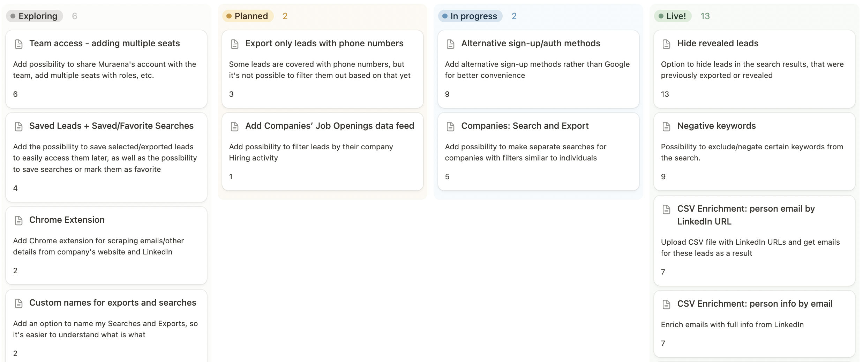863x362 pixels.
Task: Click page icon beside Custom names for exports
Action: click(19, 303)
